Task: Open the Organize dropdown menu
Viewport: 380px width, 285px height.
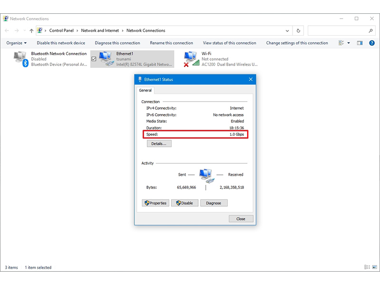Action: pos(17,43)
